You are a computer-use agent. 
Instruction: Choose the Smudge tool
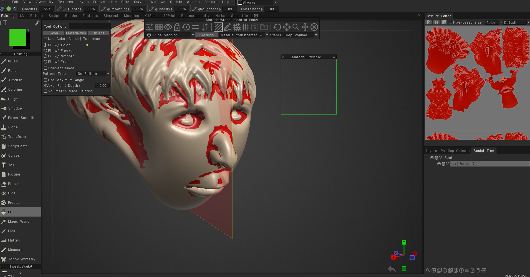15,108
